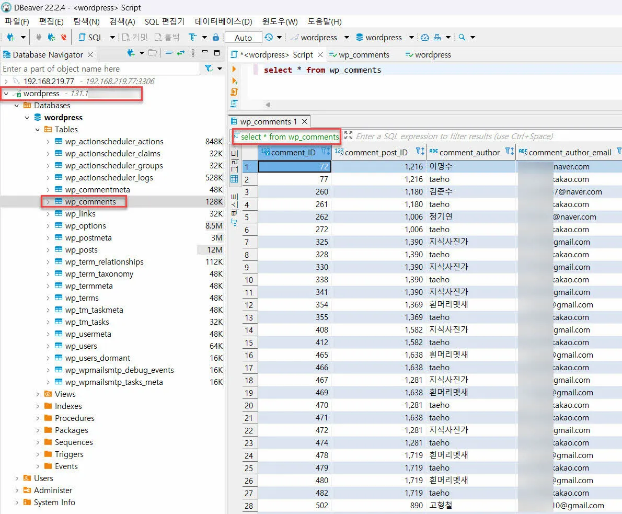The image size is (622, 514).
Task: Click the Execute script icon in editor gutter
Action: [234, 92]
